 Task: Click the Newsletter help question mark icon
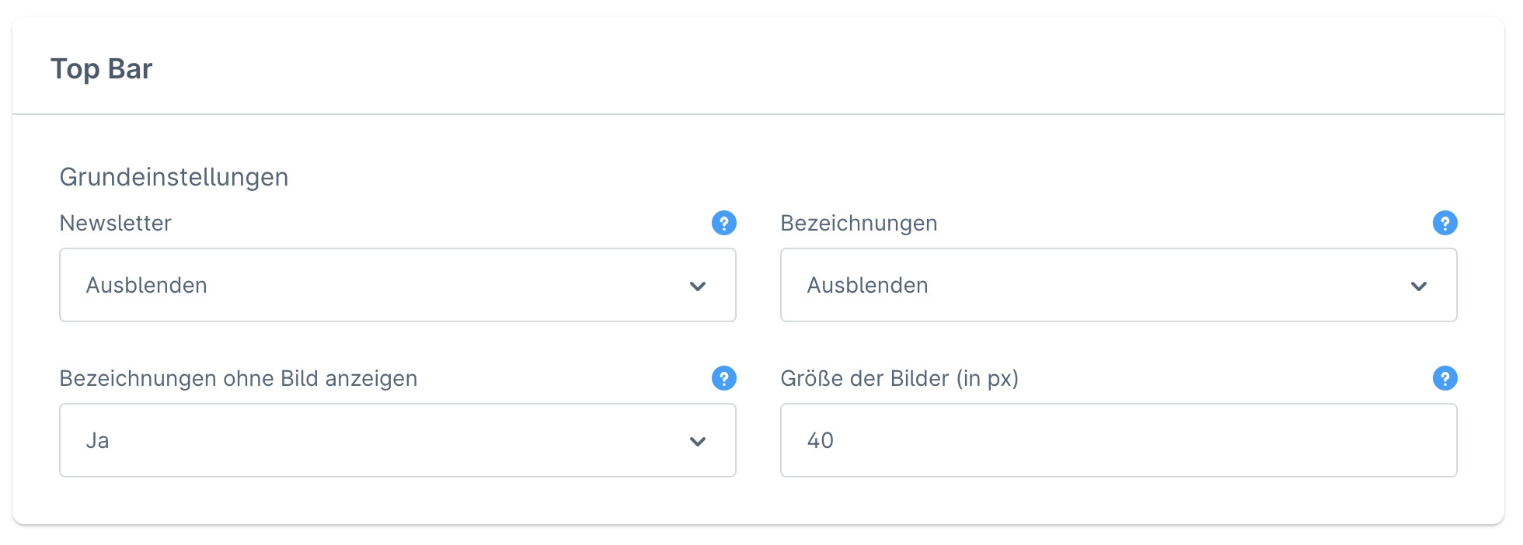pos(723,224)
